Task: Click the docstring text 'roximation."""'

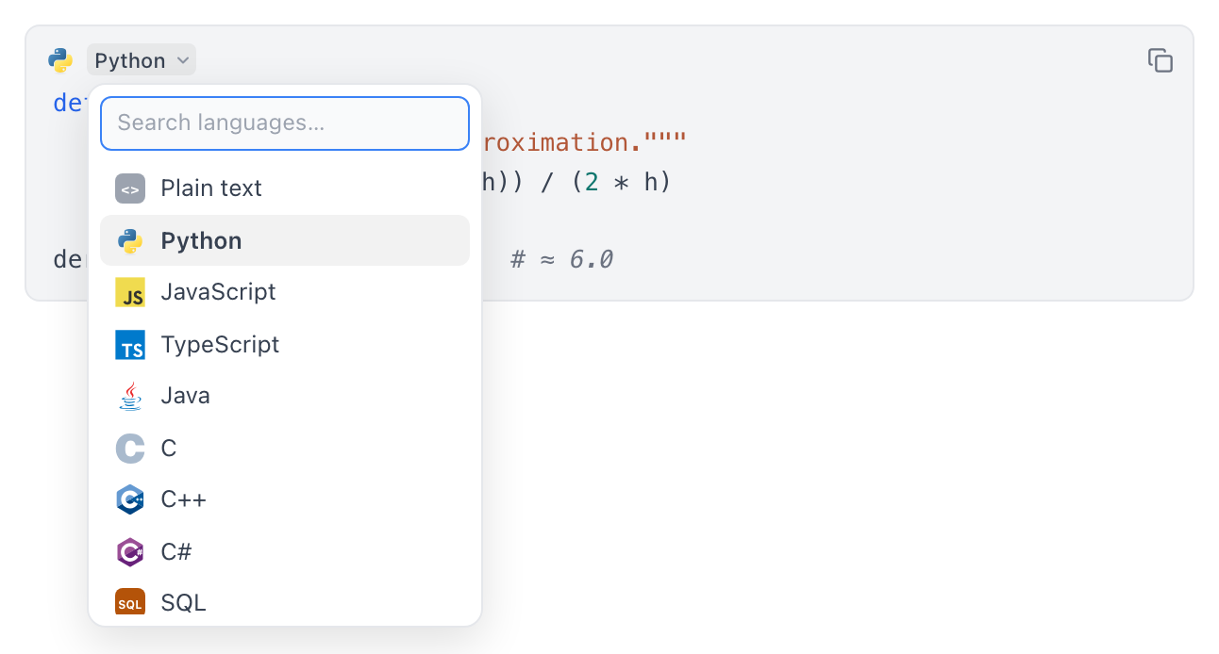Action: [585, 143]
